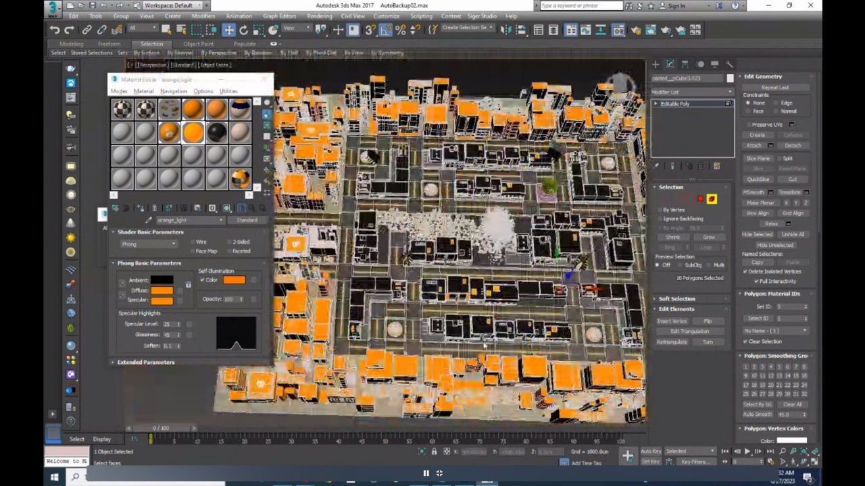This screenshot has height=486, width=865.
Task: Toggle the By Vertex checkbox
Action: click(x=660, y=210)
